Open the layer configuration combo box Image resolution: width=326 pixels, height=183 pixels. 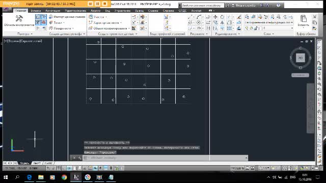tap(269, 22)
